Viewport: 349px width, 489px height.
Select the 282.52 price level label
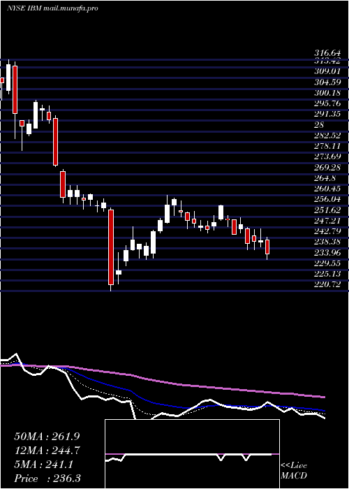(x=327, y=136)
